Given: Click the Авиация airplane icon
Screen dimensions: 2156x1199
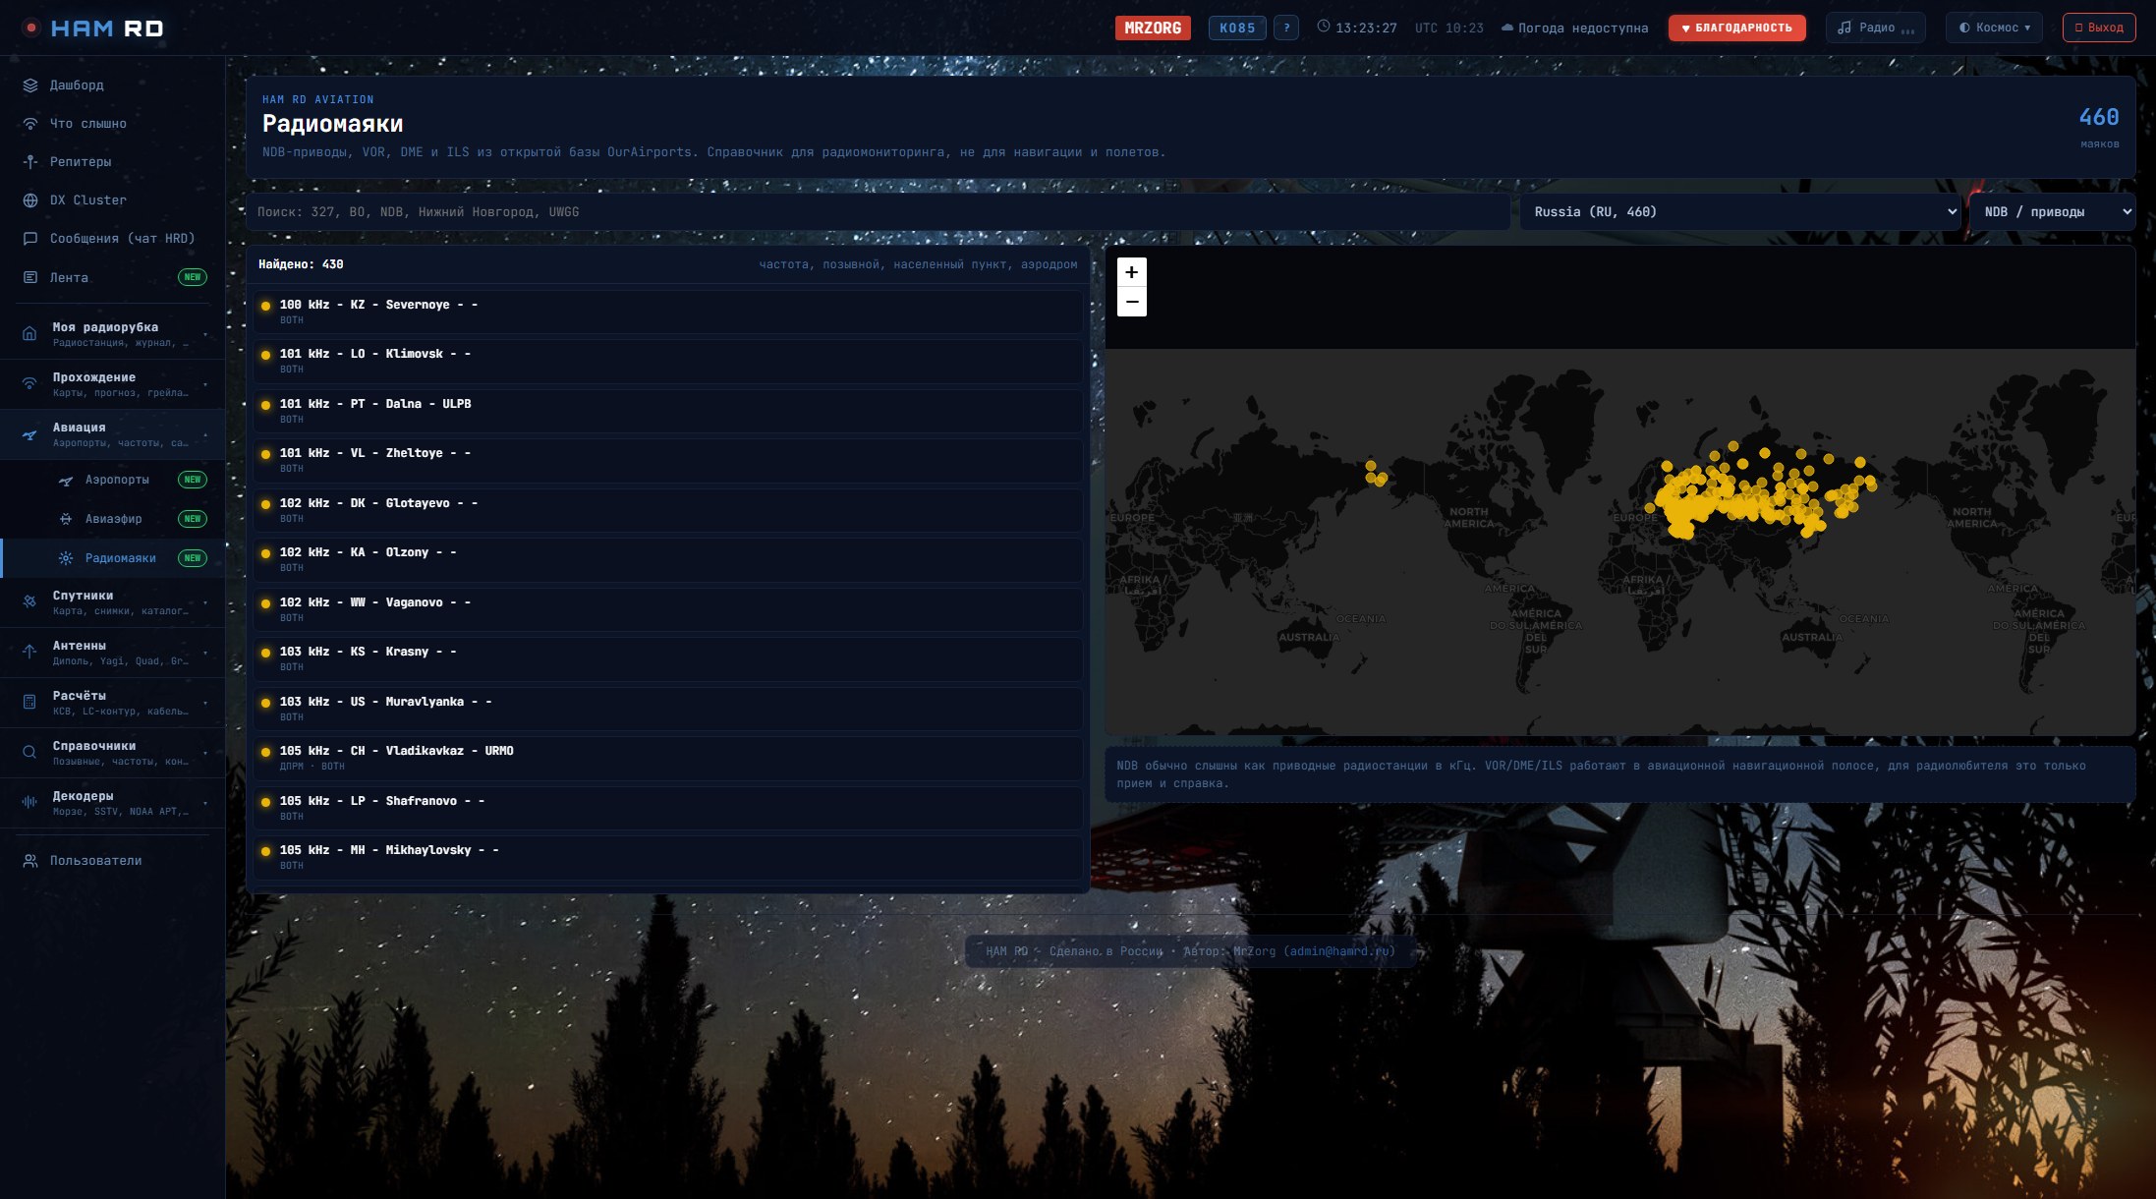Looking at the screenshot, I should tap(29, 434).
